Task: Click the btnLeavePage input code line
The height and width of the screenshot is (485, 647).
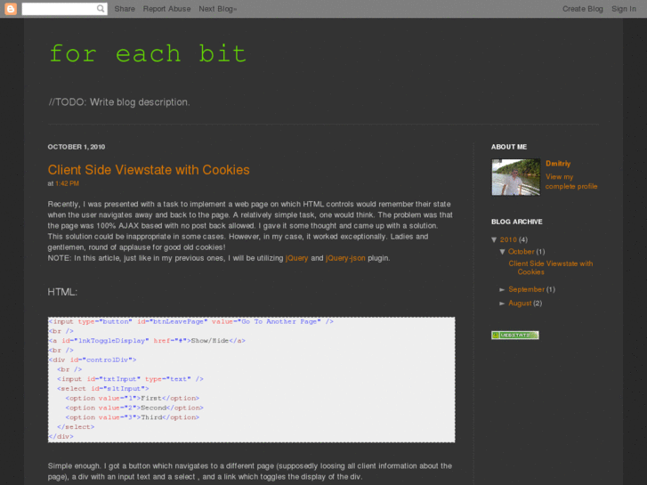Action: pyautogui.click(x=191, y=321)
